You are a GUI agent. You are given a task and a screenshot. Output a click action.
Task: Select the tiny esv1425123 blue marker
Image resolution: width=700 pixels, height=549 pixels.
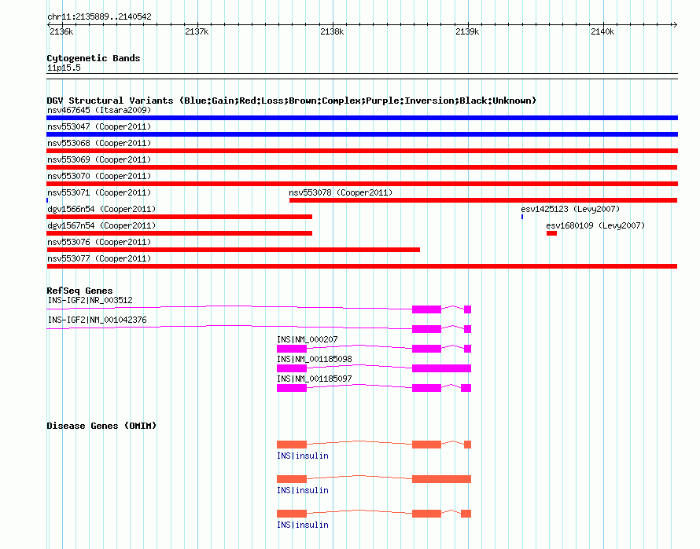tap(522, 217)
